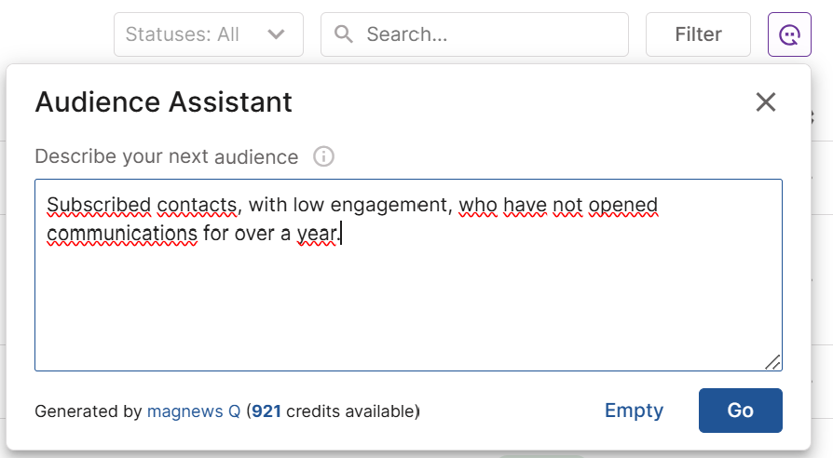833x458 pixels.
Task: Close the Audience Assistant dialog
Action: pos(765,102)
